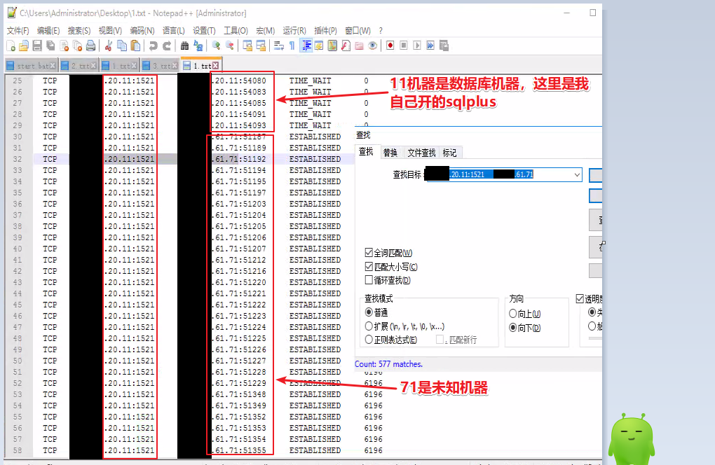The height and width of the screenshot is (465, 715).
Task: Click the Print toolbar icon
Action: pyautogui.click(x=90, y=46)
